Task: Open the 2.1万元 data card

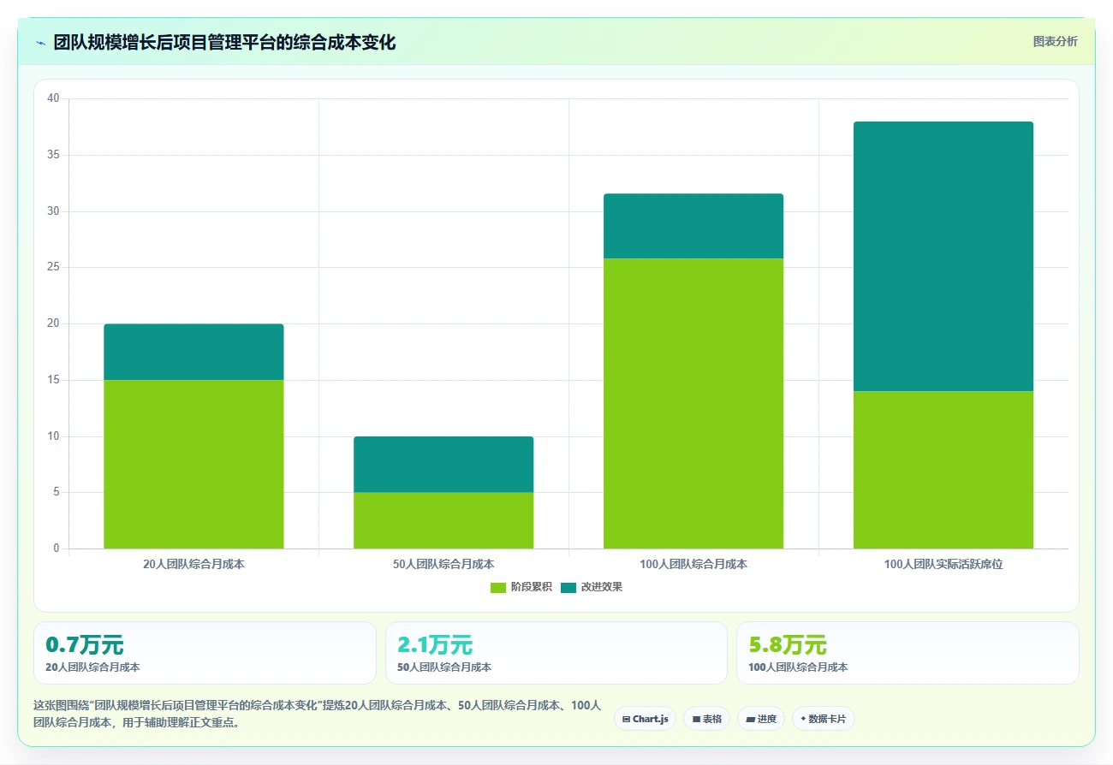Action: pyautogui.click(x=556, y=653)
